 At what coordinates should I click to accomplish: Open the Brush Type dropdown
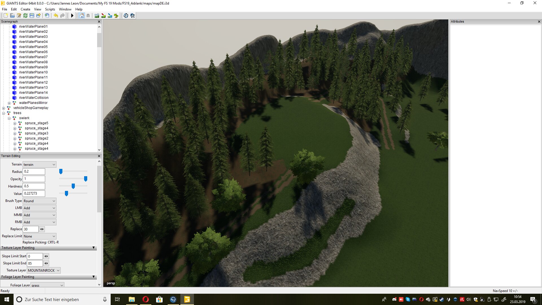(40, 201)
